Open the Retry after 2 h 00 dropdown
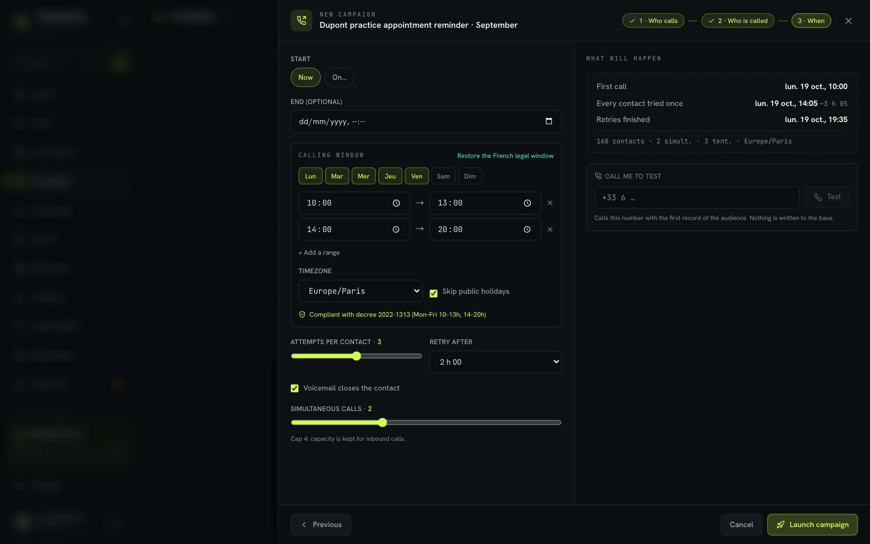870x544 pixels. tap(495, 362)
